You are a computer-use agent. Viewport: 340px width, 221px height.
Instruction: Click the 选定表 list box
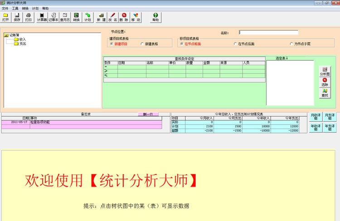tap(290, 83)
